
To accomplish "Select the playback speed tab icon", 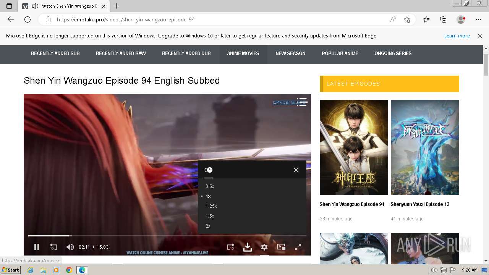I will pos(208,170).
